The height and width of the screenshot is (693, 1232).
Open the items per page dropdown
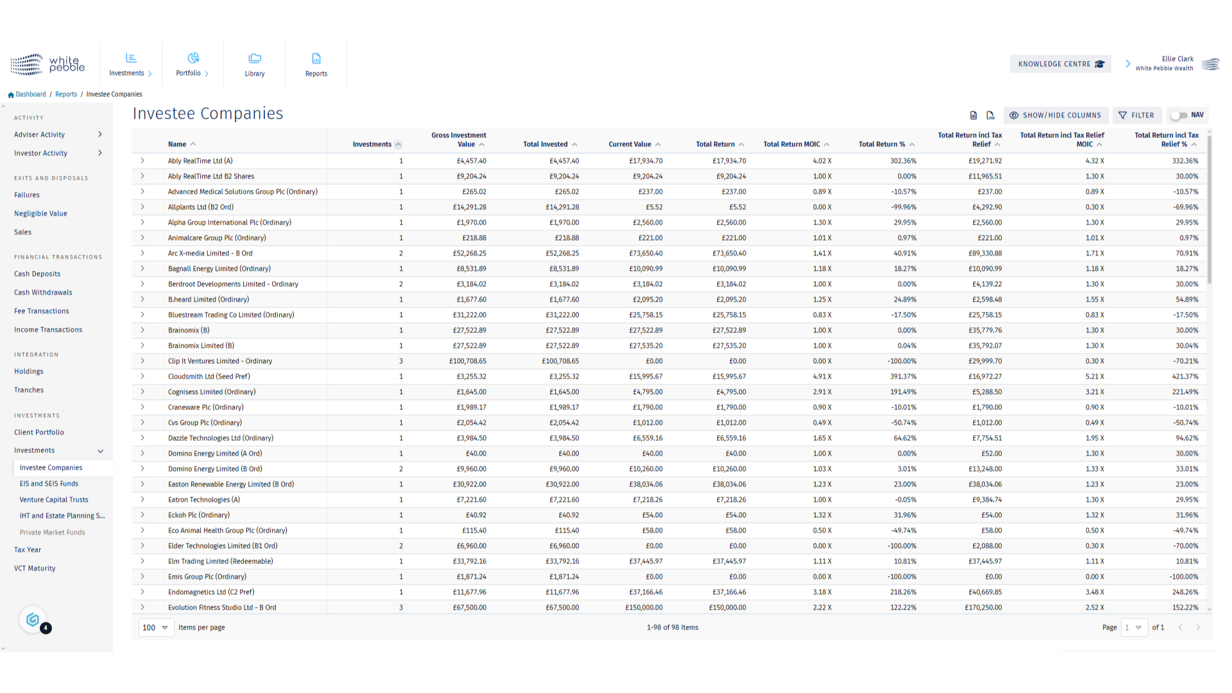pyautogui.click(x=156, y=628)
